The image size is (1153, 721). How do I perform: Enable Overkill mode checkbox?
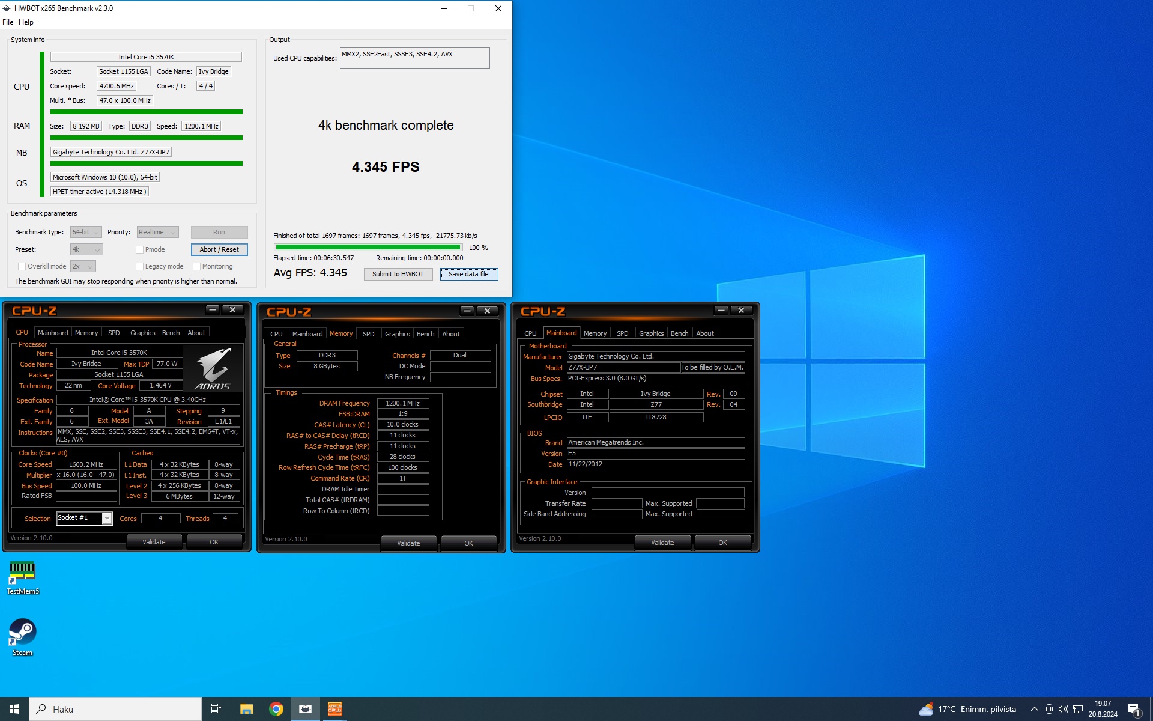22,266
